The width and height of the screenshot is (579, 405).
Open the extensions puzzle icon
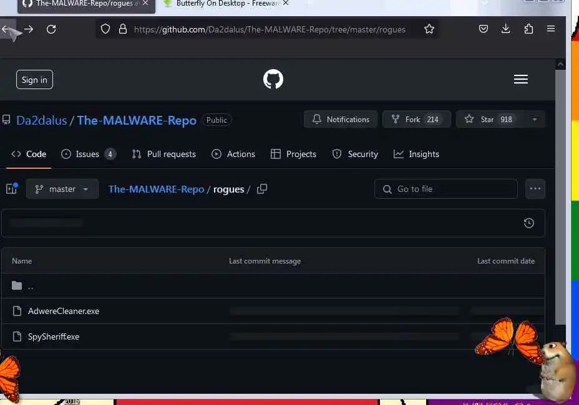coord(528,29)
